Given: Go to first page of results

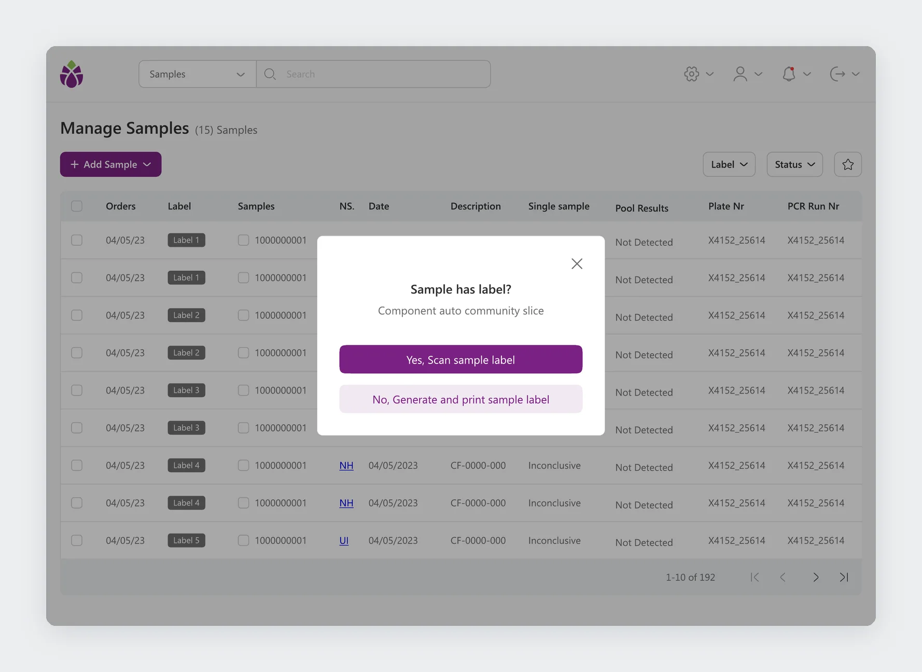Looking at the screenshot, I should tap(755, 577).
